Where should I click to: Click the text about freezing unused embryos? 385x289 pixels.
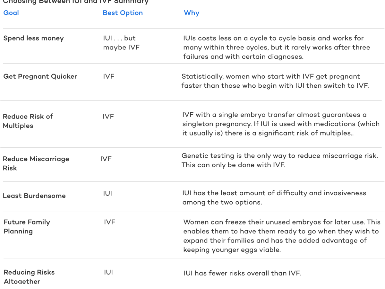(282, 236)
